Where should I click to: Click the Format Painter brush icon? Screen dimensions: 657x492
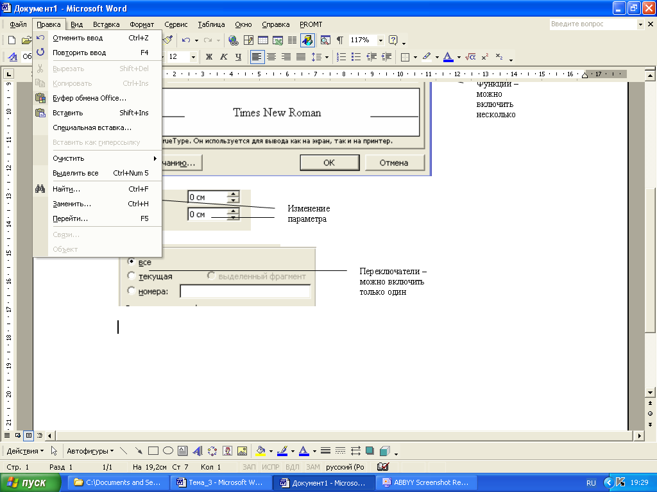[x=167, y=40]
